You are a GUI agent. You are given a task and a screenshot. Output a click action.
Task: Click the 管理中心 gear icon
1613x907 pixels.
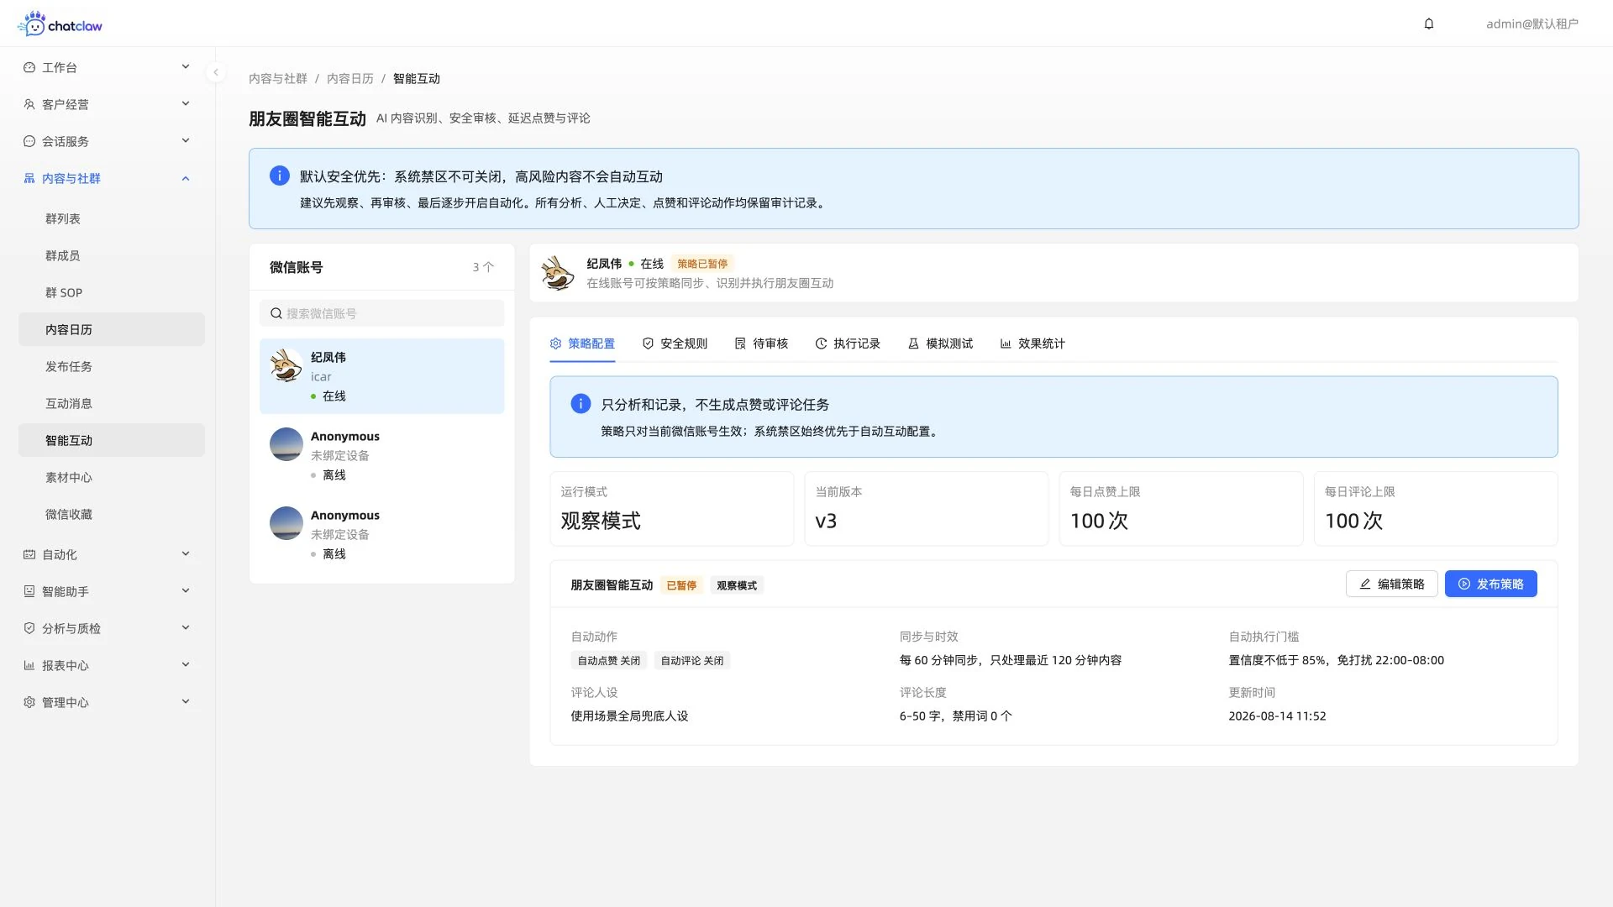pos(29,702)
